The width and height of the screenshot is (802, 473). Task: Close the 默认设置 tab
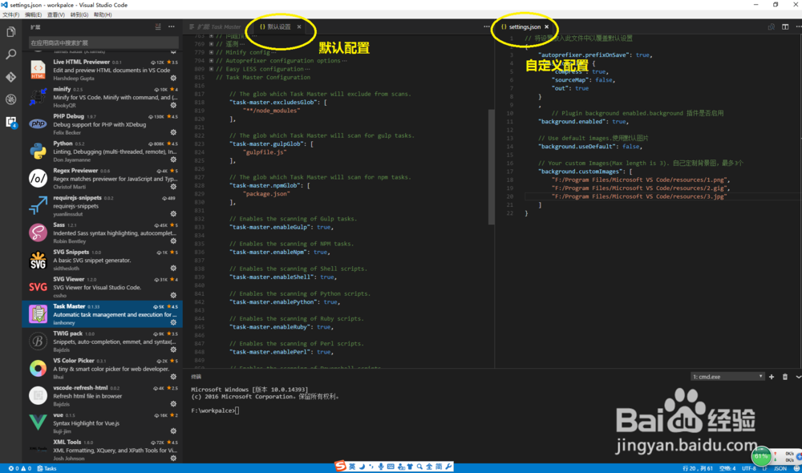pyautogui.click(x=299, y=26)
